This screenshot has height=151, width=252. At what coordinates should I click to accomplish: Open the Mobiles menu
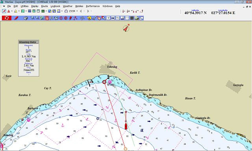tap(79, 6)
